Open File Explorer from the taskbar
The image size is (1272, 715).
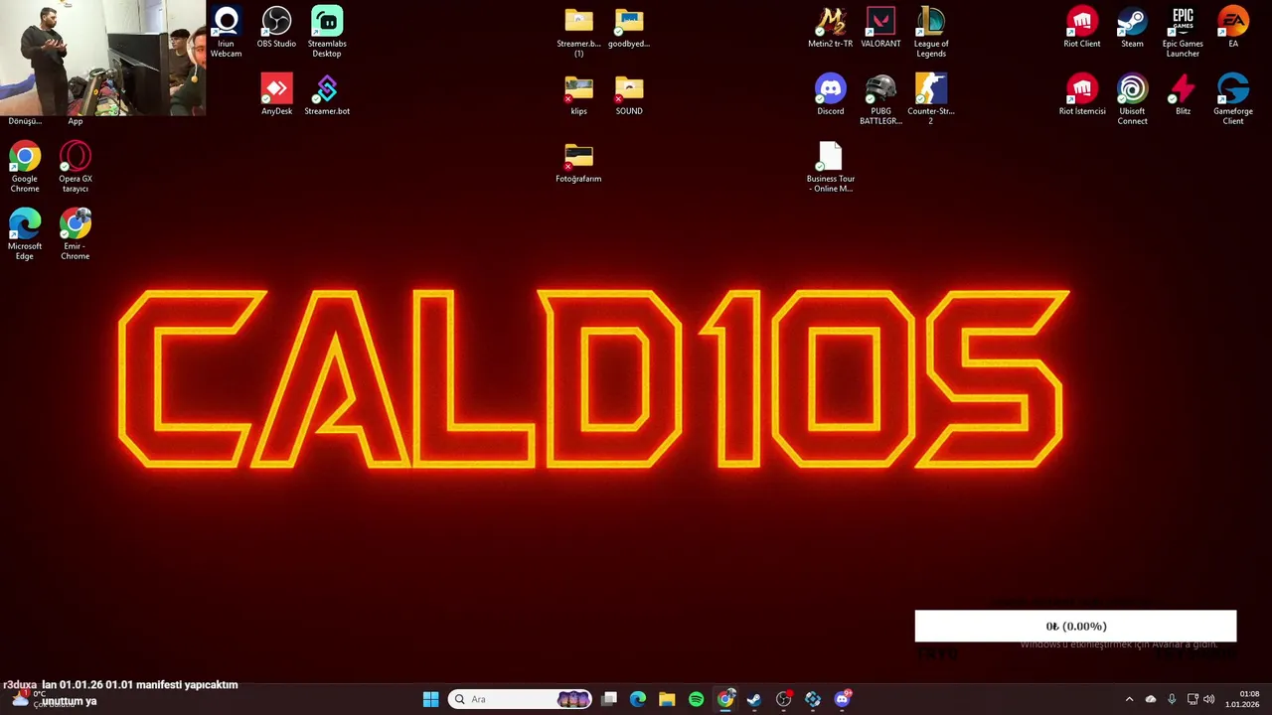(667, 699)
